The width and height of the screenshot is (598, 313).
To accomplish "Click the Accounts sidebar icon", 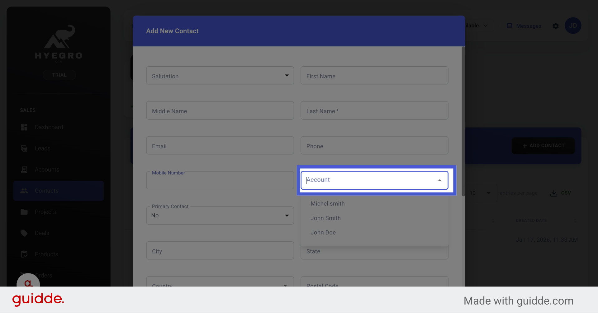I will click(24, 169).
